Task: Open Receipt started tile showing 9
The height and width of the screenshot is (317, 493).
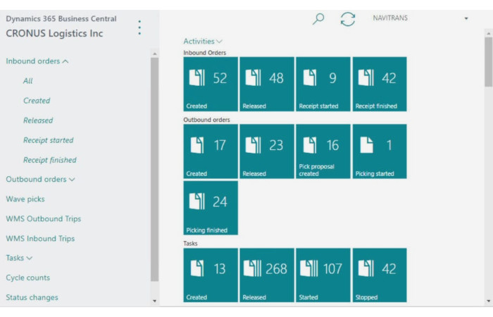Action: pyautogui.click(x=323, y=84)
